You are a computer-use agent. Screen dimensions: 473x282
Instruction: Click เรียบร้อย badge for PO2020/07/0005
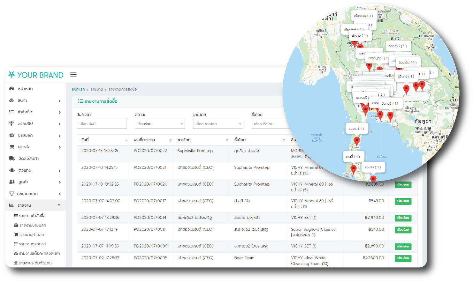pyautogui.click(x=403, y=258)
